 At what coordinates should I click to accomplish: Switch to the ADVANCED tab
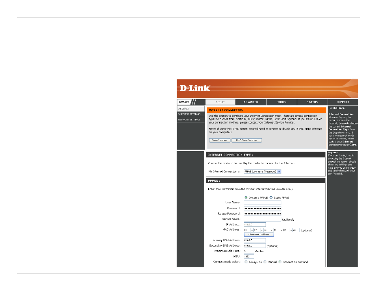tap(251, 102)
